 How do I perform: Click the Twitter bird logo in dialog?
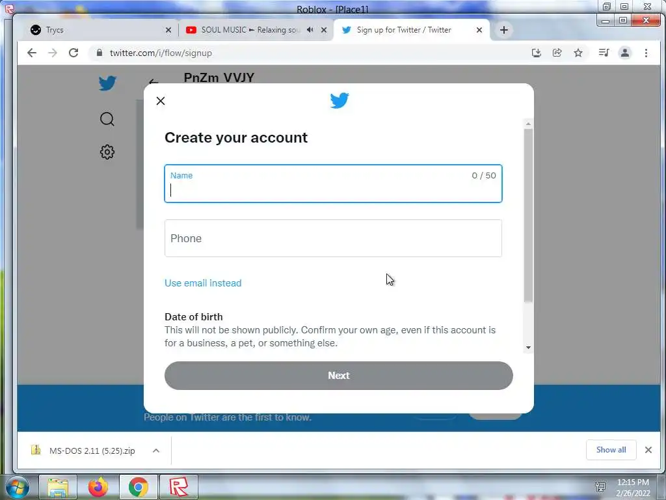pos(340,100)
